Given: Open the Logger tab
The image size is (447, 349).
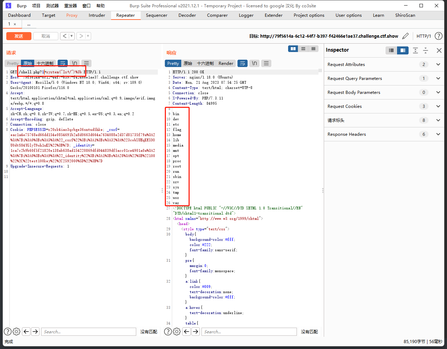Looking at the screenshot, I should point(246,15).
